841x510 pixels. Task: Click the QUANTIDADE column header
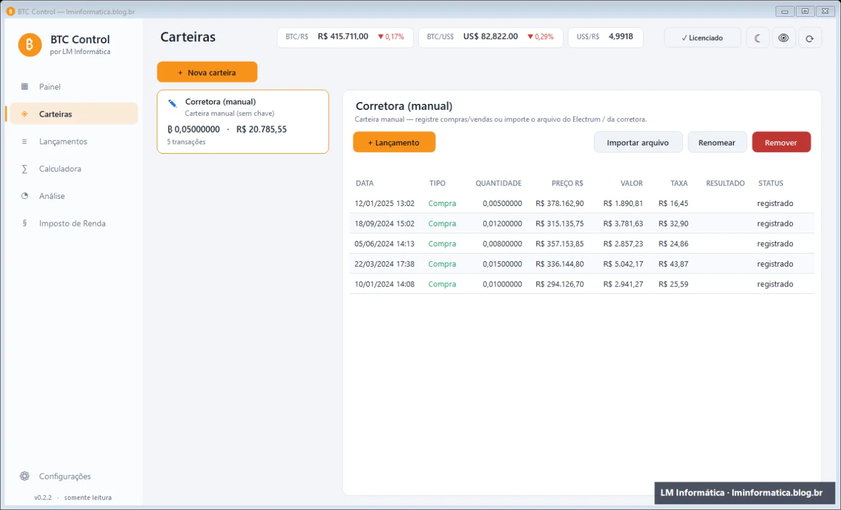499,183
